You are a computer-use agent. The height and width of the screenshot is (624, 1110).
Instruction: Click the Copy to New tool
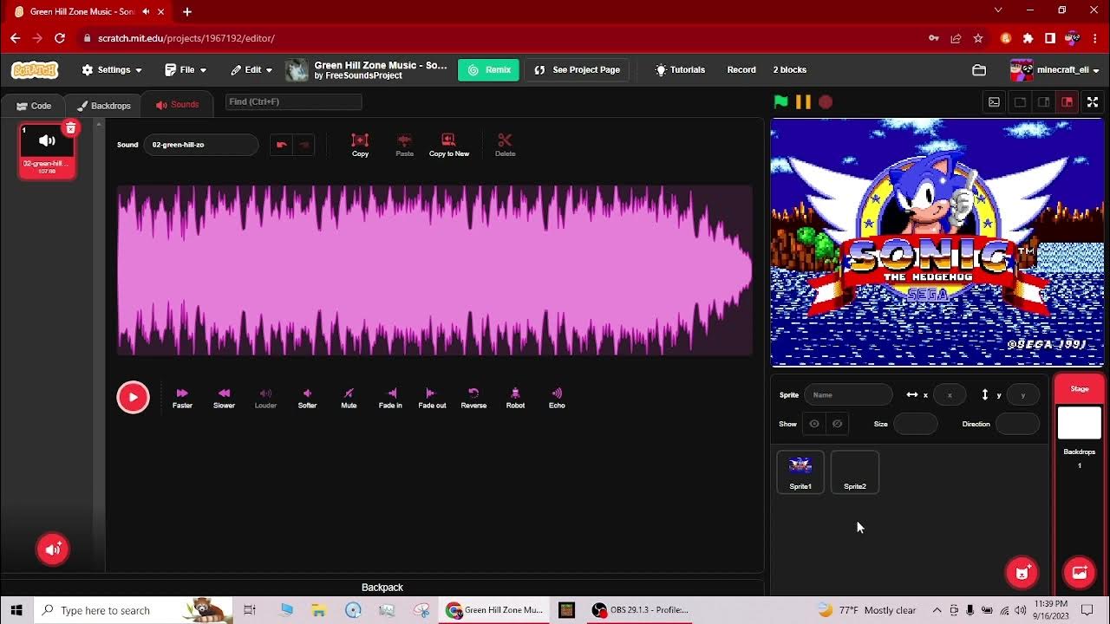pyautogui.click(x=448, y=145)
